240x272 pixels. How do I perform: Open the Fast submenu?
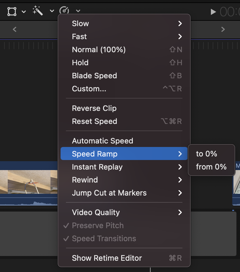pos(124,37)
